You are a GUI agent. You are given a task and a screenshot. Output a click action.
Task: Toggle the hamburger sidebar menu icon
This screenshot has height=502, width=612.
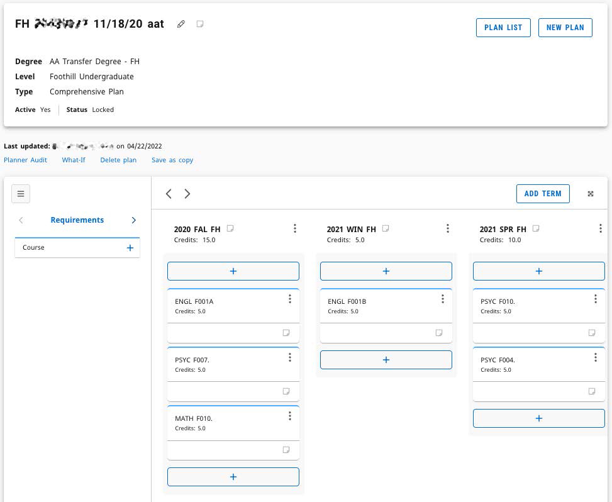pos(21,194)
